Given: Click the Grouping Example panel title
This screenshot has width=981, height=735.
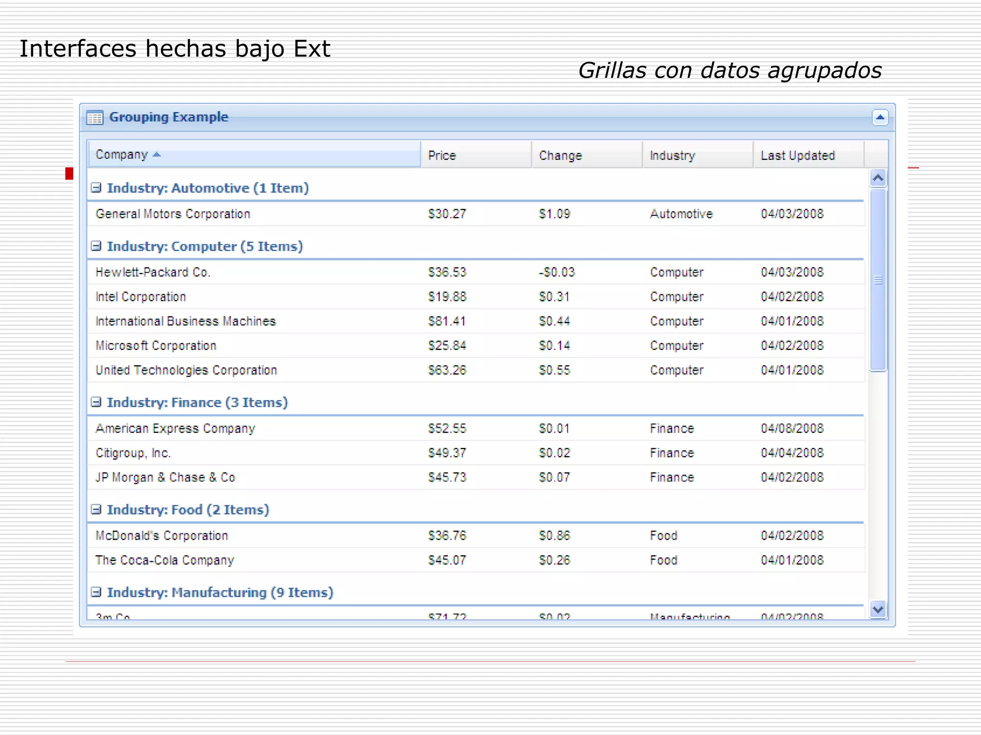Looking at the screenshot, I should pyautogui.click(x=169, y=117).
